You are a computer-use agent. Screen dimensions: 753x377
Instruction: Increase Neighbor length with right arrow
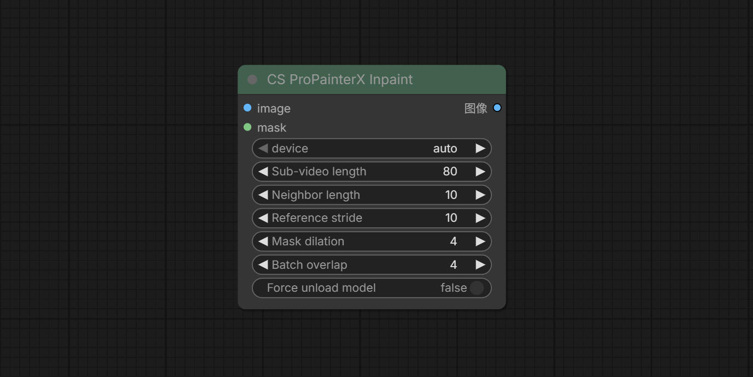[480, 195]
